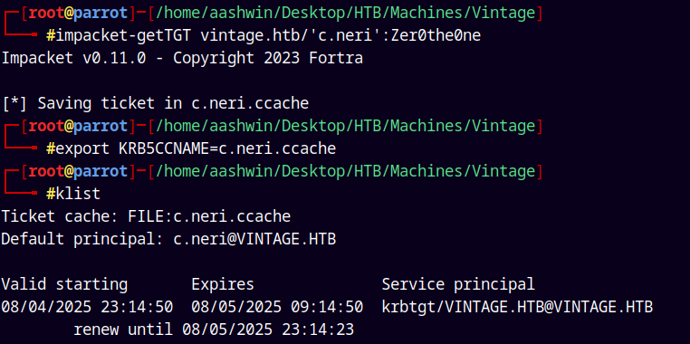Image resolution: width=690 pixels, height=344 pixels.
Task: Click the Valid starting column header
Action: [x=64, y=284]
